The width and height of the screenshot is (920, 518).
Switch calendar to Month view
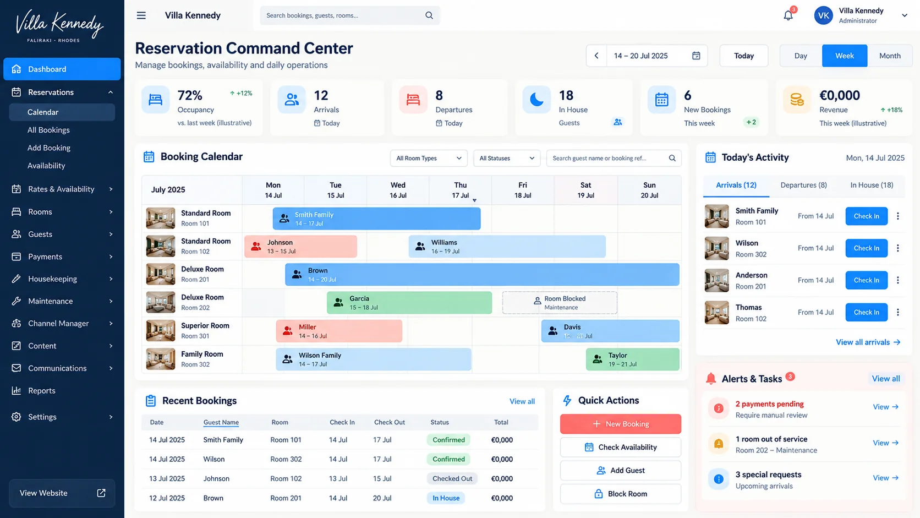pos(890,56)
